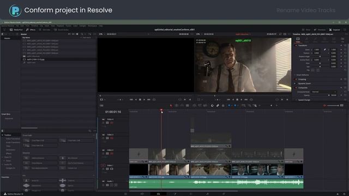Select Video Transitions in Toolbox
Image resolution: width=349 pixels, height=196 pixels.
[x=13, y=139]
